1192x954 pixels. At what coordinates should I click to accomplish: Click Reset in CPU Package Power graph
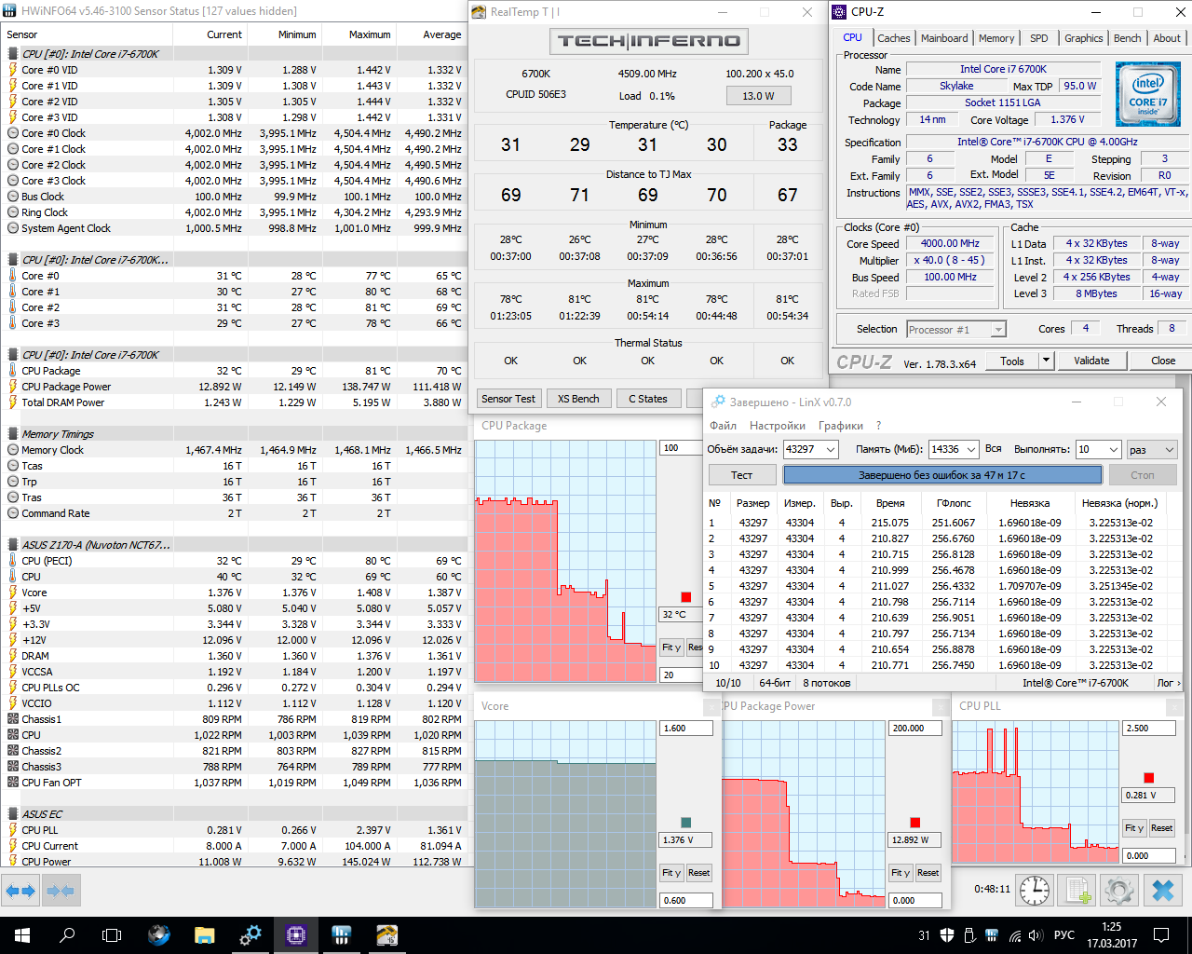tap(928, 873)
